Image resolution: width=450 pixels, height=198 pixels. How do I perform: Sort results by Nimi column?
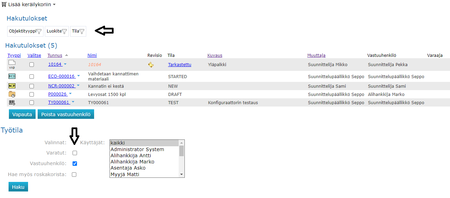92,55
